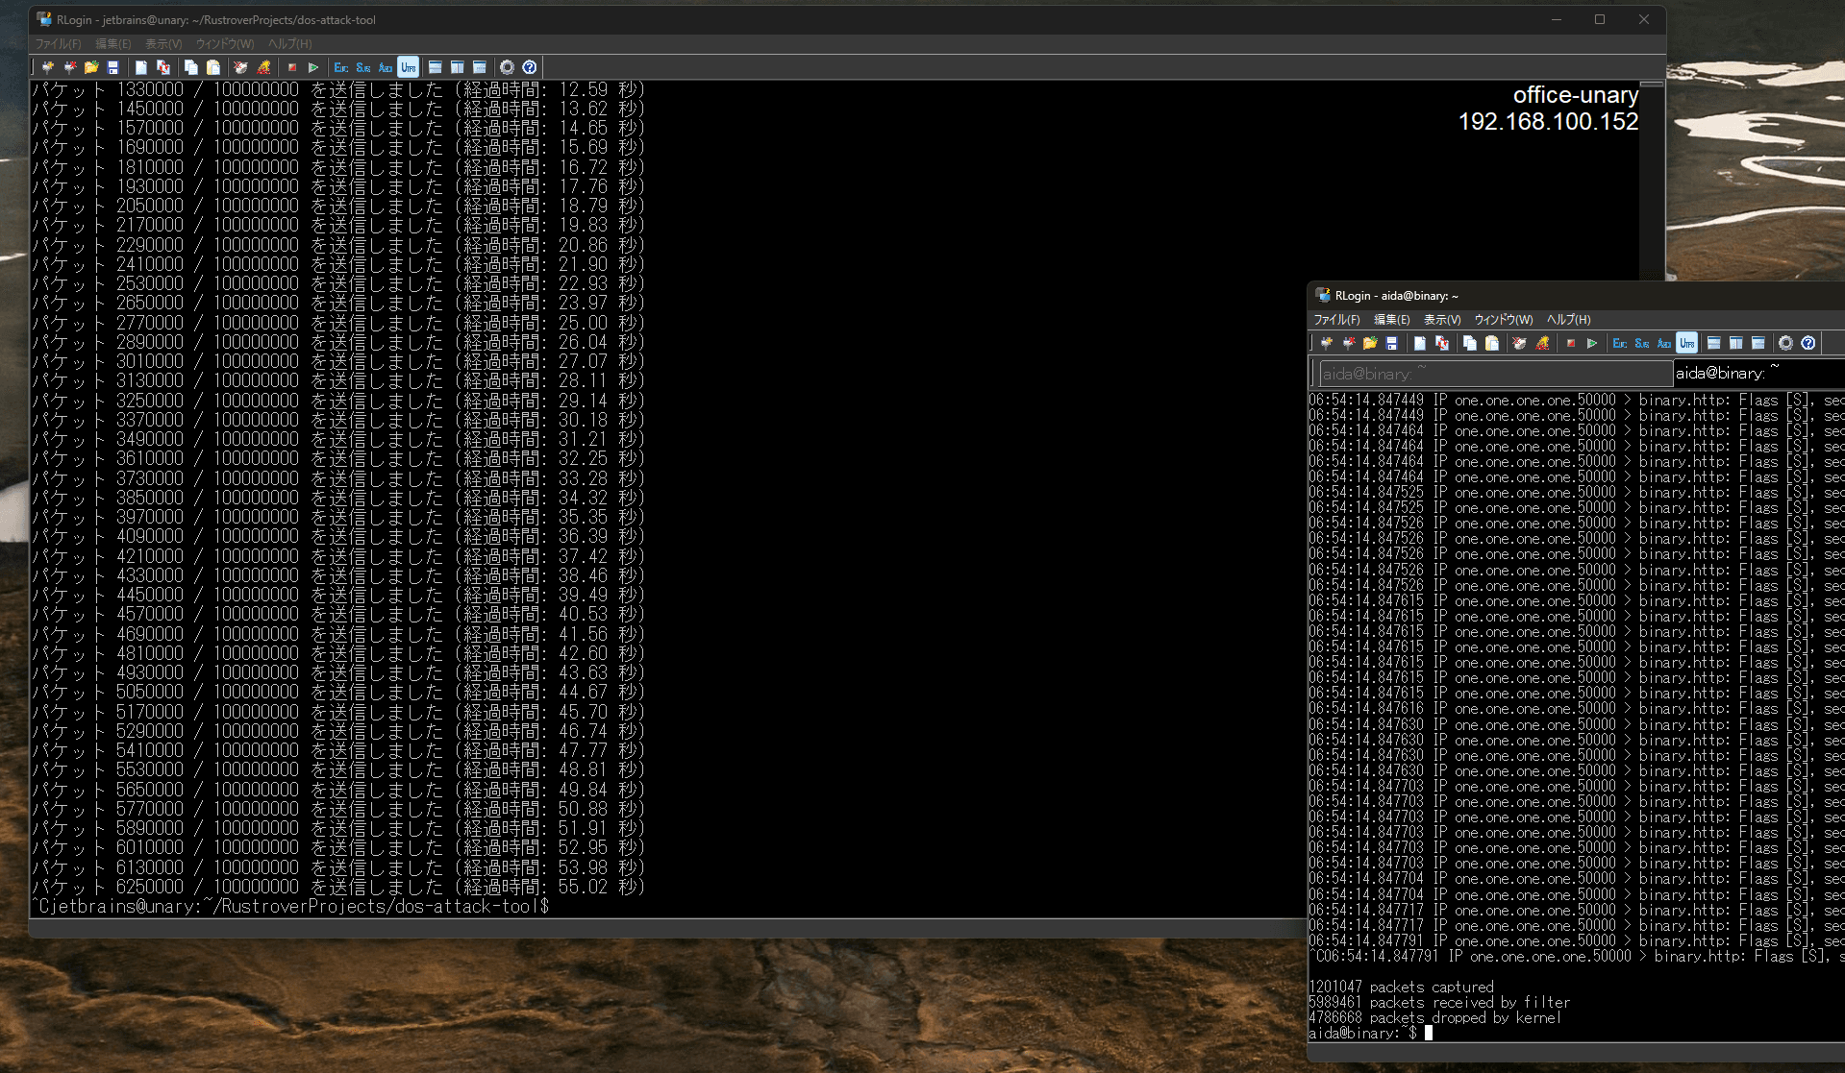Open ファイル(F) menu in aida@binary window
The height and width of the screenshot is (1073, 1845).
click(1337, 320)
